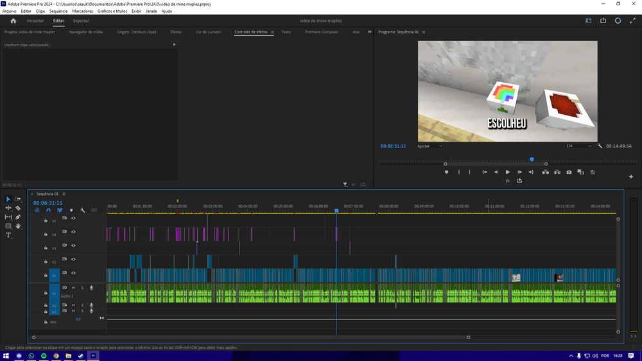The image size is (642, 361).
Task: Go to the Exportar workspace
Action: 81,21
